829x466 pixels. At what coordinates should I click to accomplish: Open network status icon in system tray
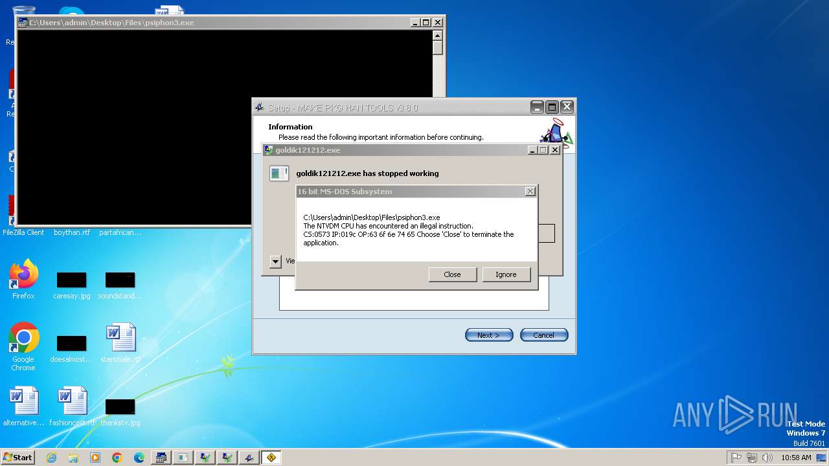point(752,458)
